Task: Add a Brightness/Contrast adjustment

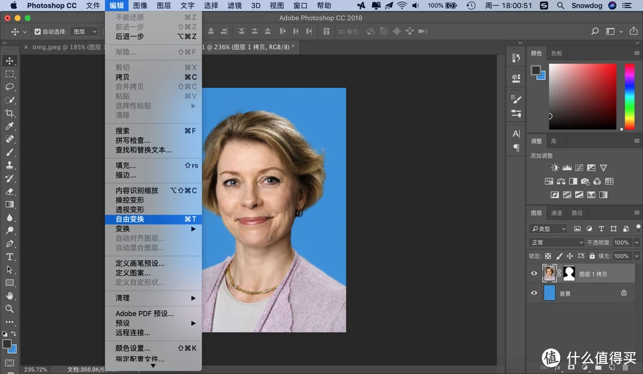Action: click(555, 168)
